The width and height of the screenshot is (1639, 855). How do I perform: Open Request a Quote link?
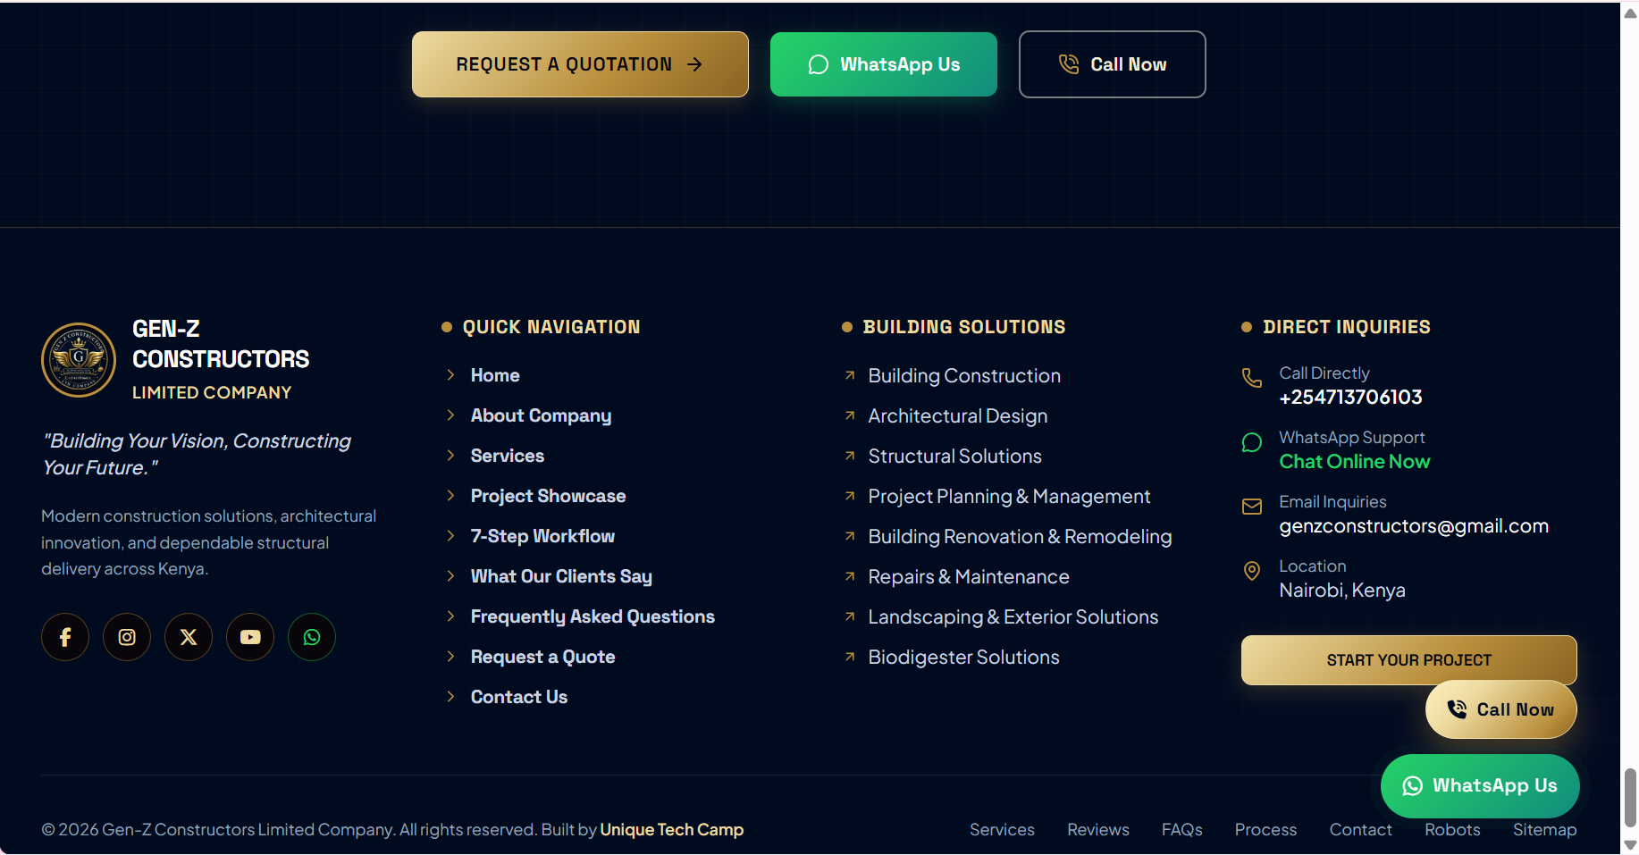542,657
